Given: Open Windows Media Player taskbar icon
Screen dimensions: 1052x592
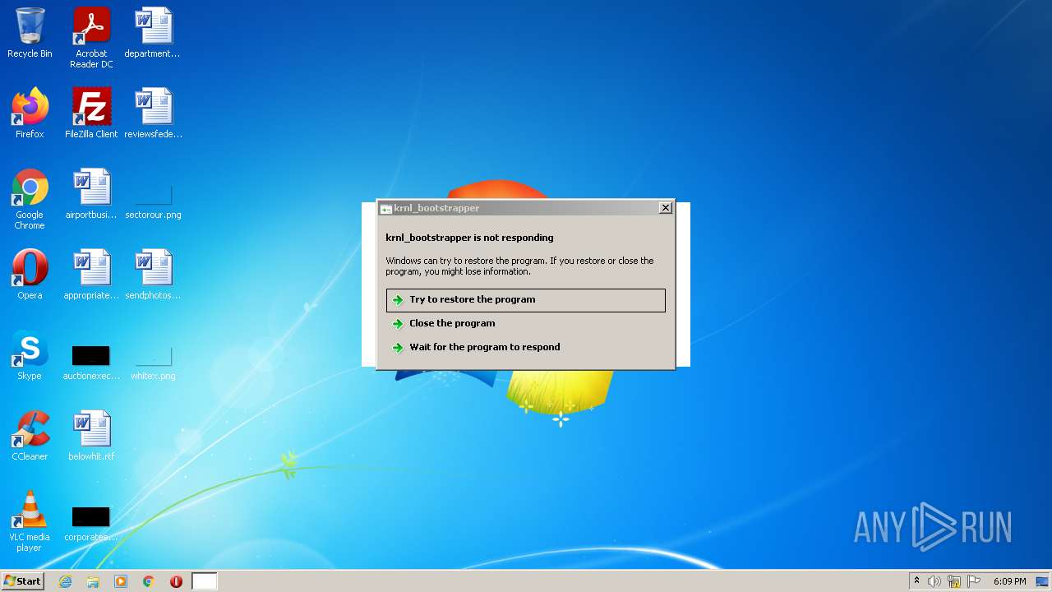Looking at the screenshot, I should click(x=121, y=581).
